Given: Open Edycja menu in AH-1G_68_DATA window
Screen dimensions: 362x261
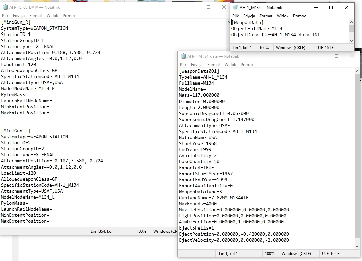Looking at the screenshot, I should [19, 16].
